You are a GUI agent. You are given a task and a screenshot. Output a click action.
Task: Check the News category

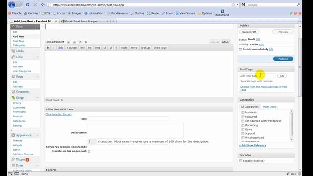click(x=243, y=130)
